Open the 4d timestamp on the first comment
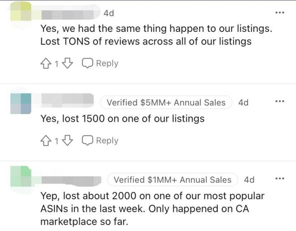The height and width of the screenshot is (231, 296). click(x=109, y=13)
